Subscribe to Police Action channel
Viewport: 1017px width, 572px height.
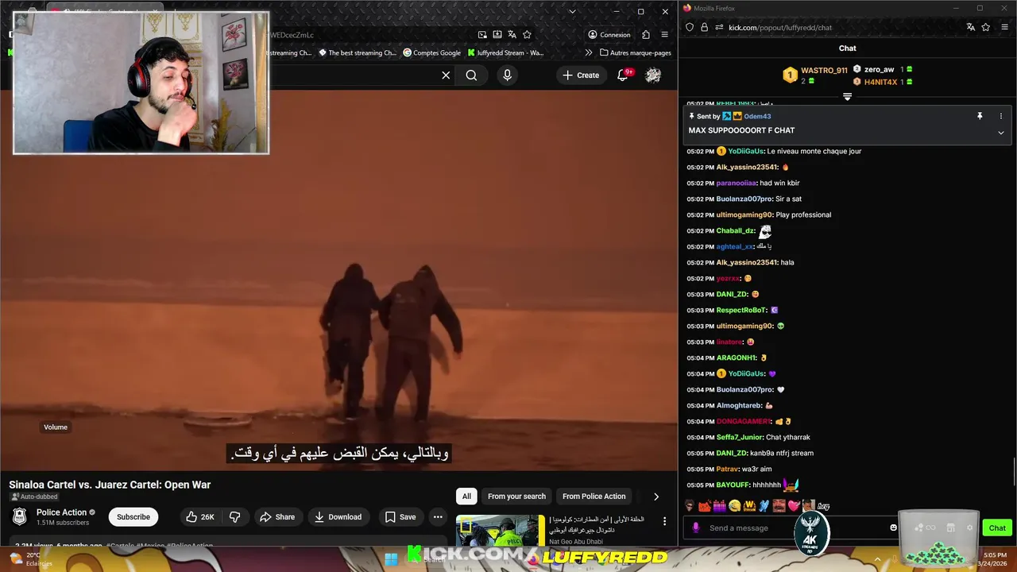pos(133,517)
